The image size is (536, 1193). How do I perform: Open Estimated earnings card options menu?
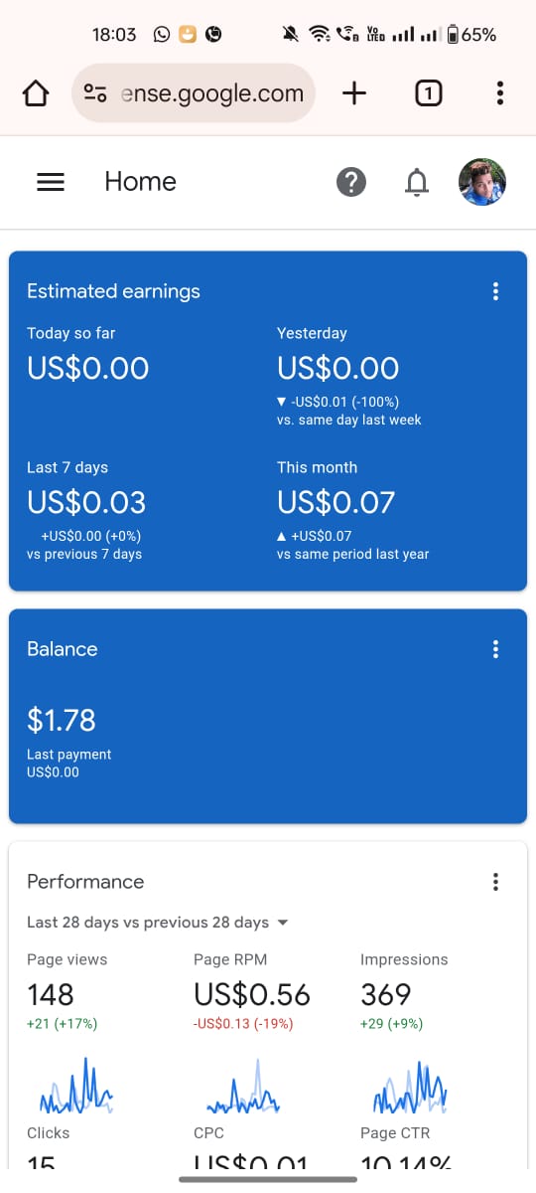pyautogui.click(x=495, y=291)
